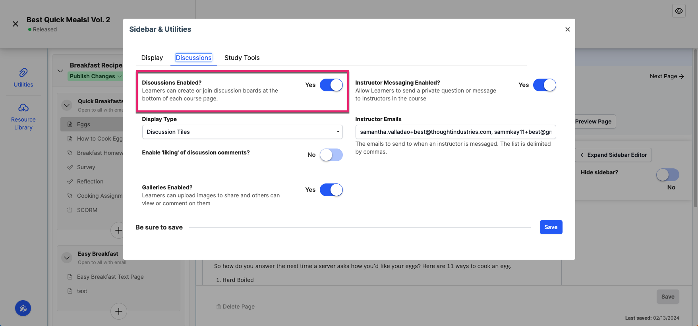698x326 pixels.
Task: Turn off Instructor Messaging Enabled toggle
Action: tap(545, 85)
